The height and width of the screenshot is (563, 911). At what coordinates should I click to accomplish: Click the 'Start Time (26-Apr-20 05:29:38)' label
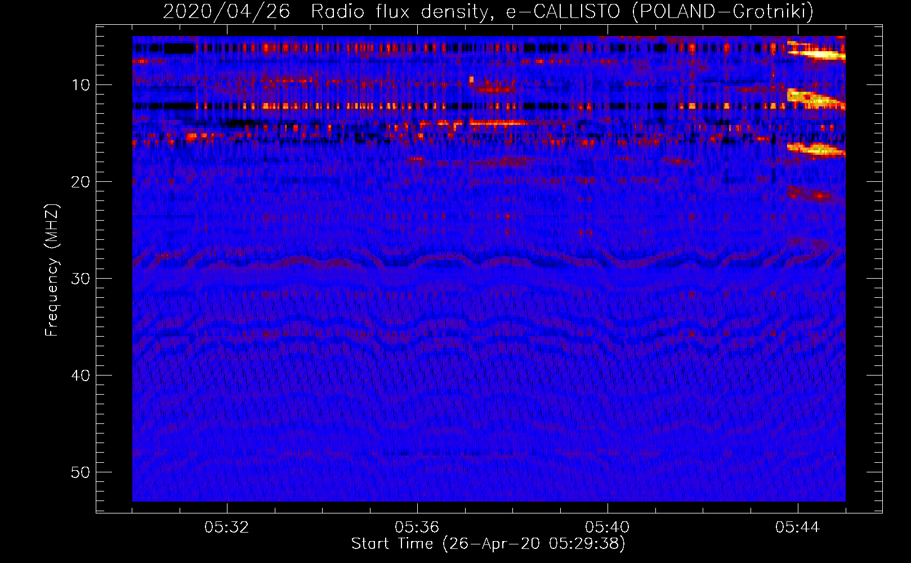(x=488, y=544)
